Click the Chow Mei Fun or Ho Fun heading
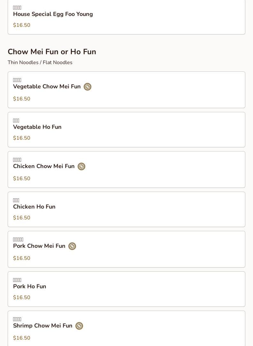Viewport: 253px width, 346px height. [52, 52]
